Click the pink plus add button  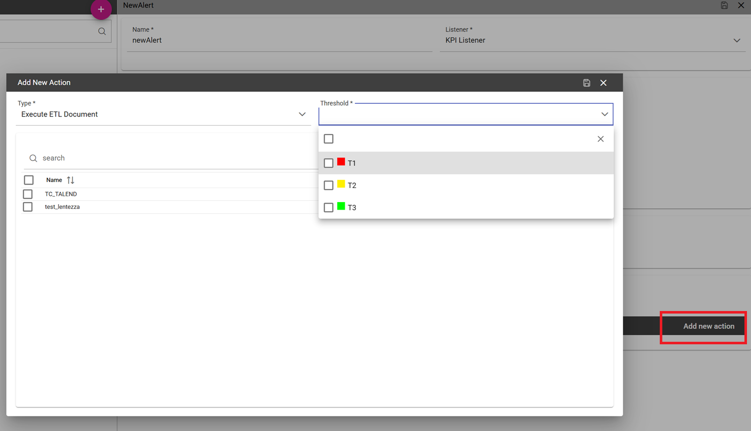pos(101,9)
